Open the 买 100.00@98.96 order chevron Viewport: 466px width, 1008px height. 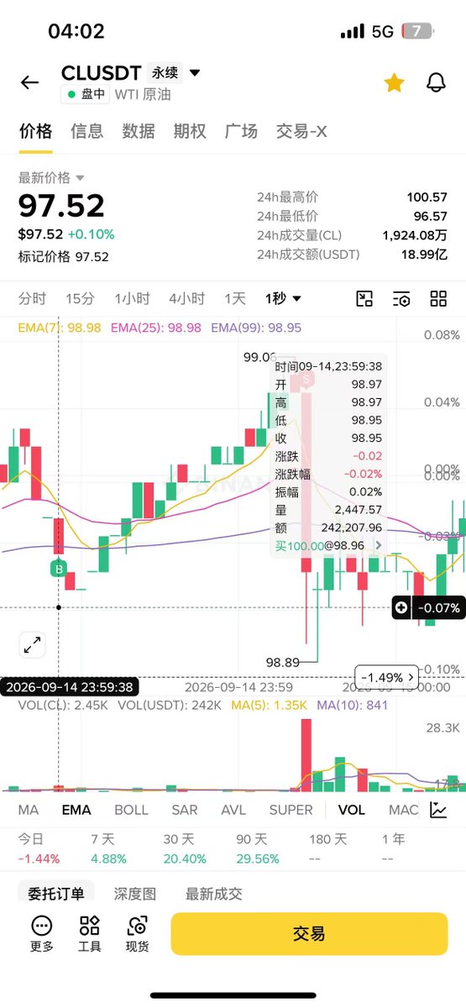point(378,545)
